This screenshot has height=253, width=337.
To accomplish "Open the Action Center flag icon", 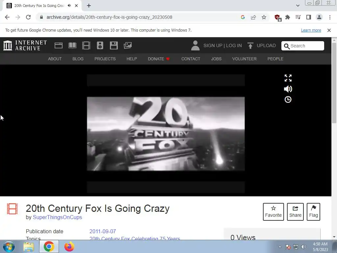I will coord(288,247).
